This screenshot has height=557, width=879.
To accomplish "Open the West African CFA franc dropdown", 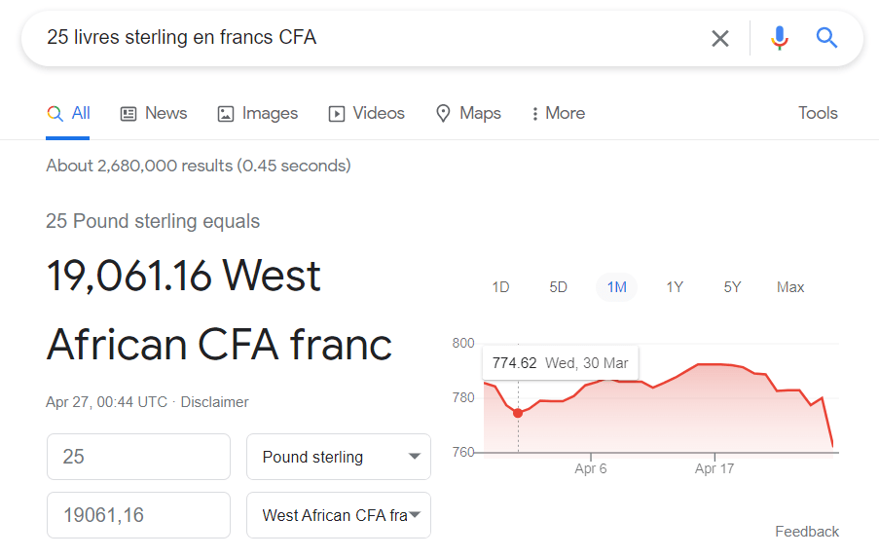I will point(339,515).
